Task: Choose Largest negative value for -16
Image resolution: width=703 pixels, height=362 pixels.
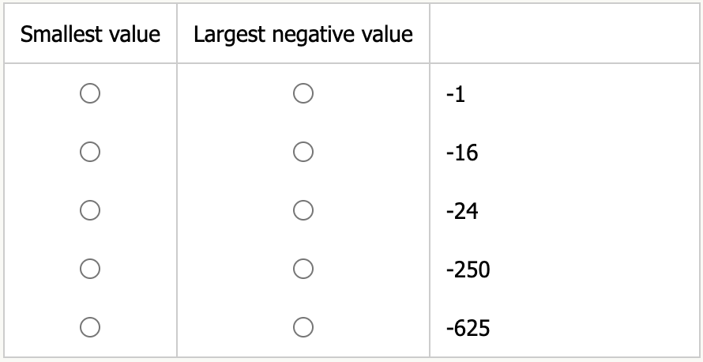Action: tap(303, 152)
